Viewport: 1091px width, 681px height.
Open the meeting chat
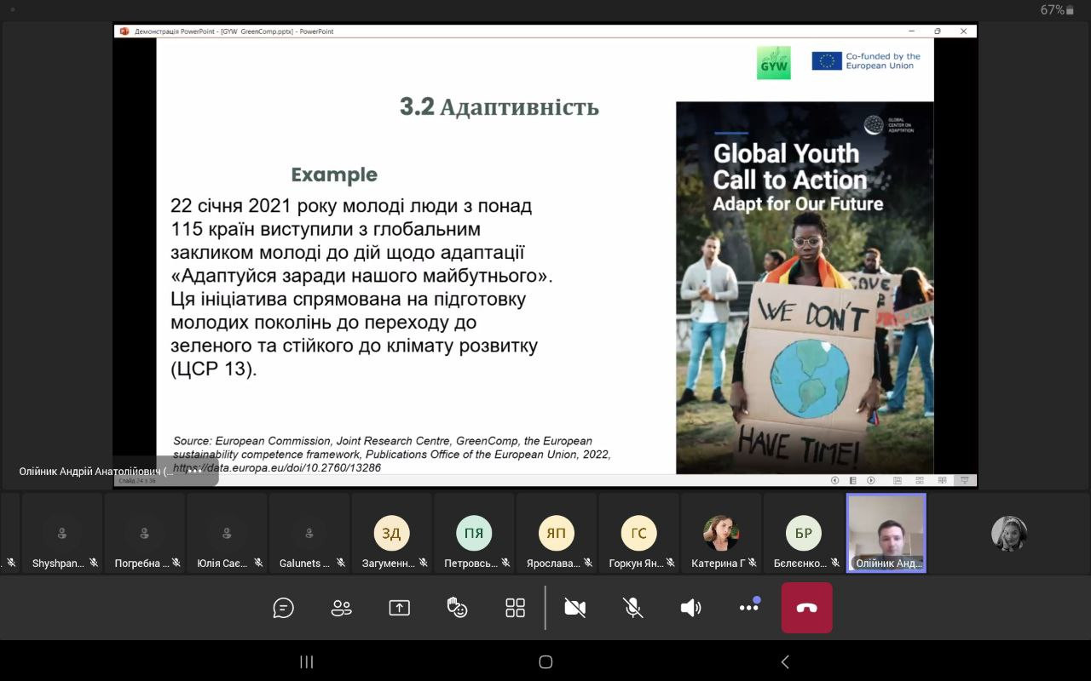(283, 608)
